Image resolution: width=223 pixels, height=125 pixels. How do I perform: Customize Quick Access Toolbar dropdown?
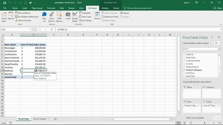tap(35, 3)
